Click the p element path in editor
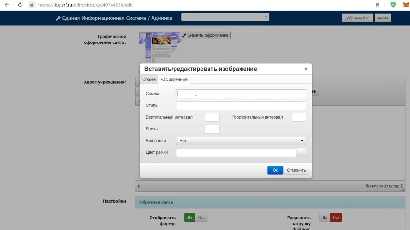This screenshot has height=230, width=410. (139, 186)
